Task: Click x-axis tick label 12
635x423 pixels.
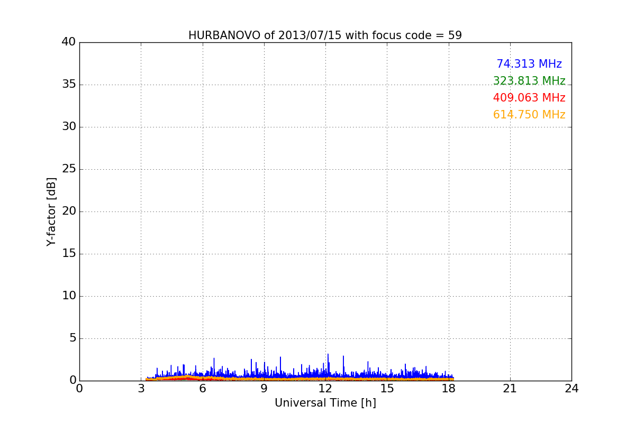Action: click(x=325, y=389)
